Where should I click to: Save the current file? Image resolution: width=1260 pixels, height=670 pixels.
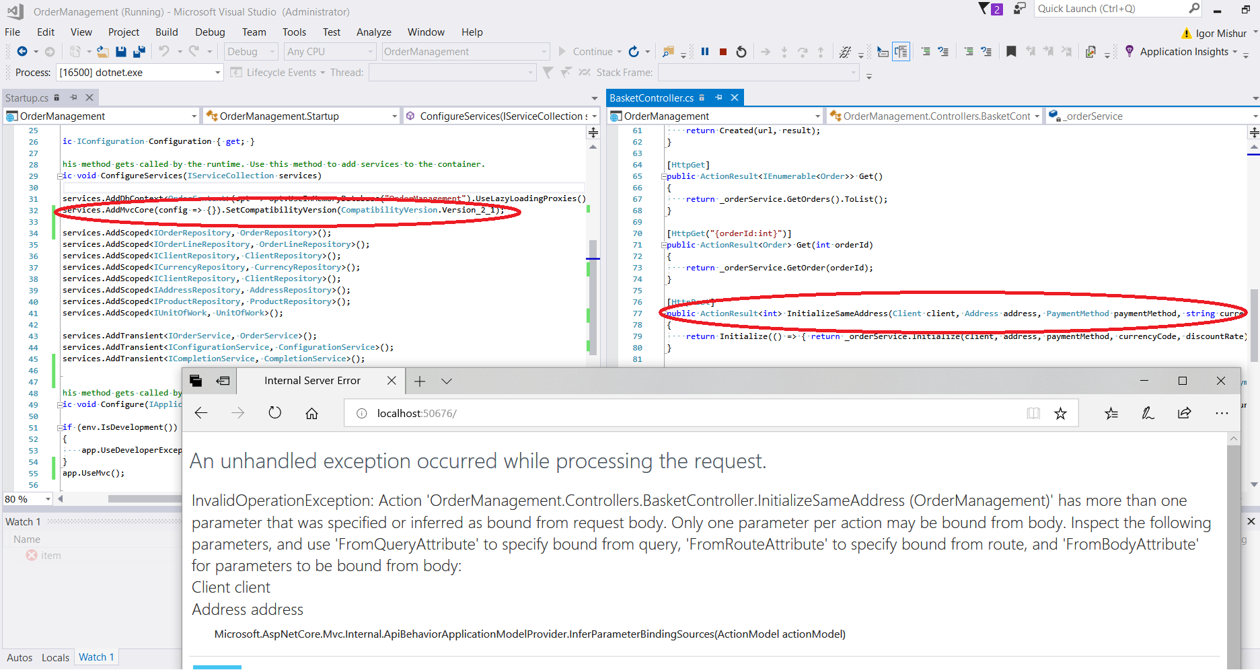[x=121, y=52]
